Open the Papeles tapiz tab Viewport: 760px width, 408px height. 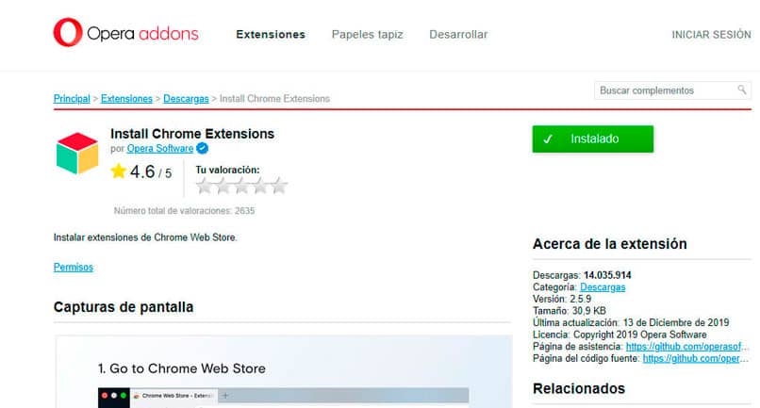(368, 35)
